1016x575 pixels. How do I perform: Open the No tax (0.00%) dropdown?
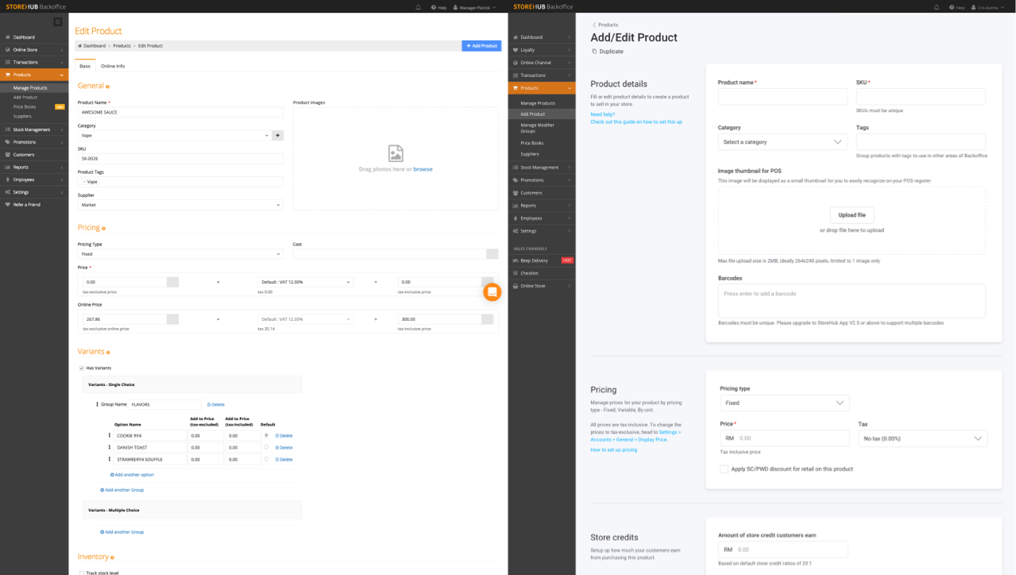923,438
